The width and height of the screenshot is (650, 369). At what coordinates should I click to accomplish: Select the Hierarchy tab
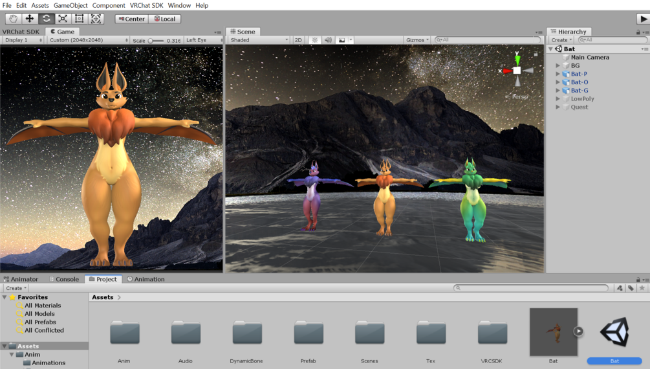click(x=569, y=32)
